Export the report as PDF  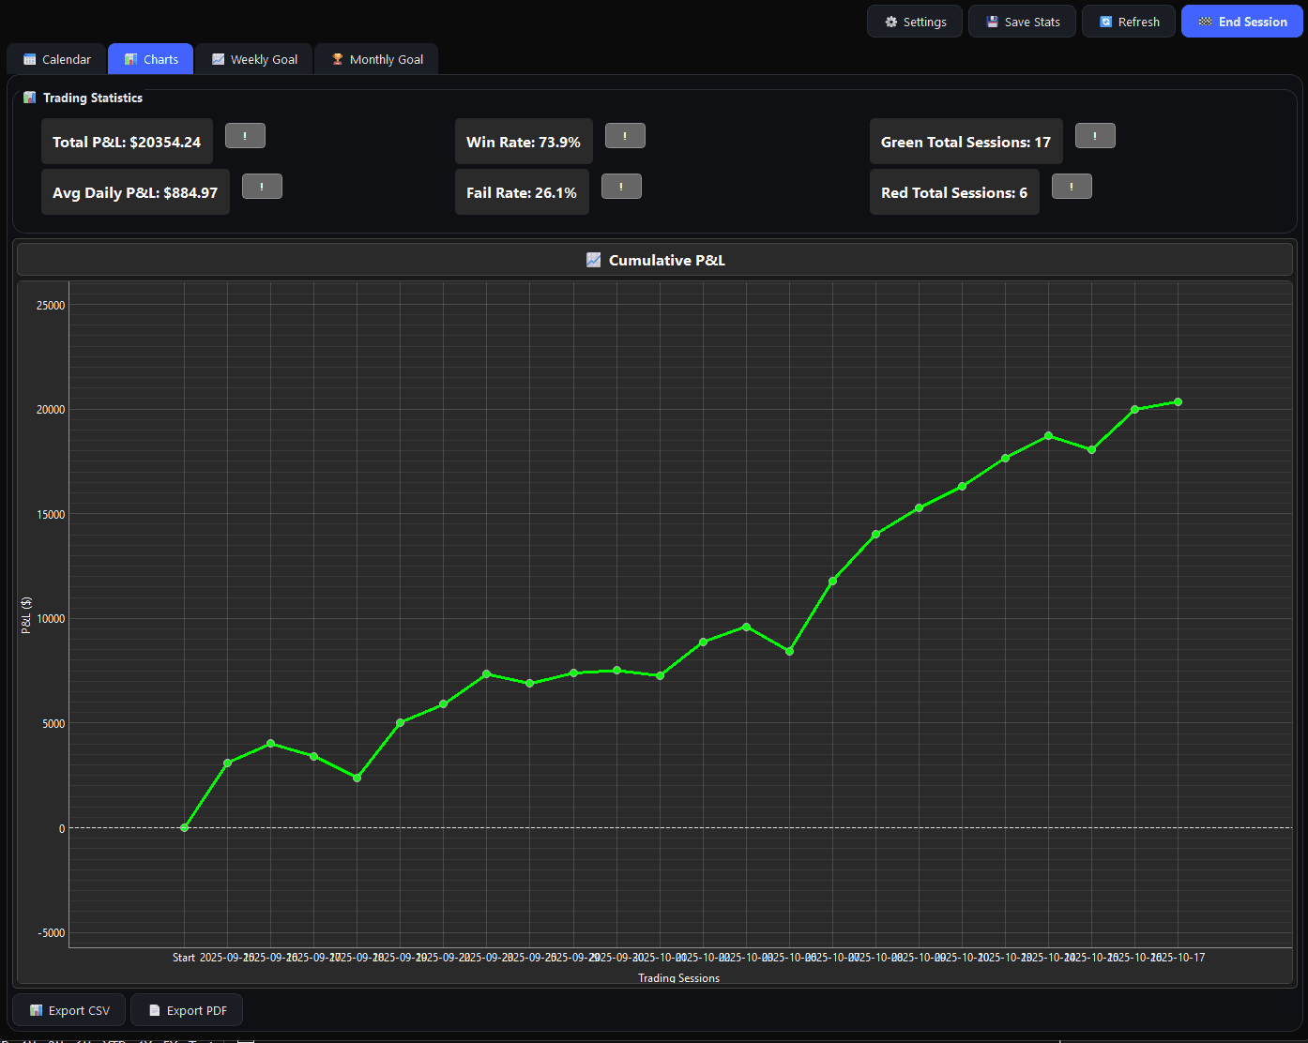click(x=187, y=1010)
